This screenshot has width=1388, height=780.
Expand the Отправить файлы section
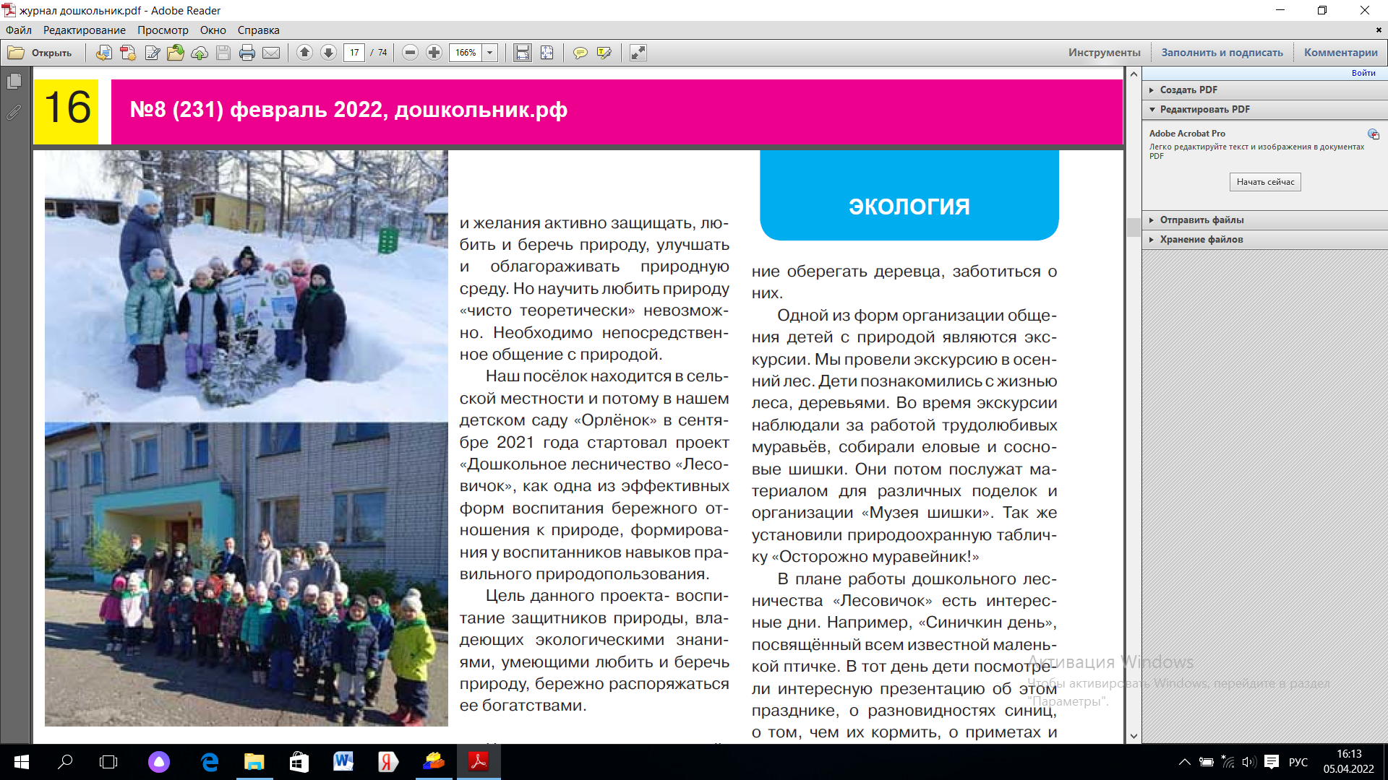pyautogui.click(x=1201, y=220)
